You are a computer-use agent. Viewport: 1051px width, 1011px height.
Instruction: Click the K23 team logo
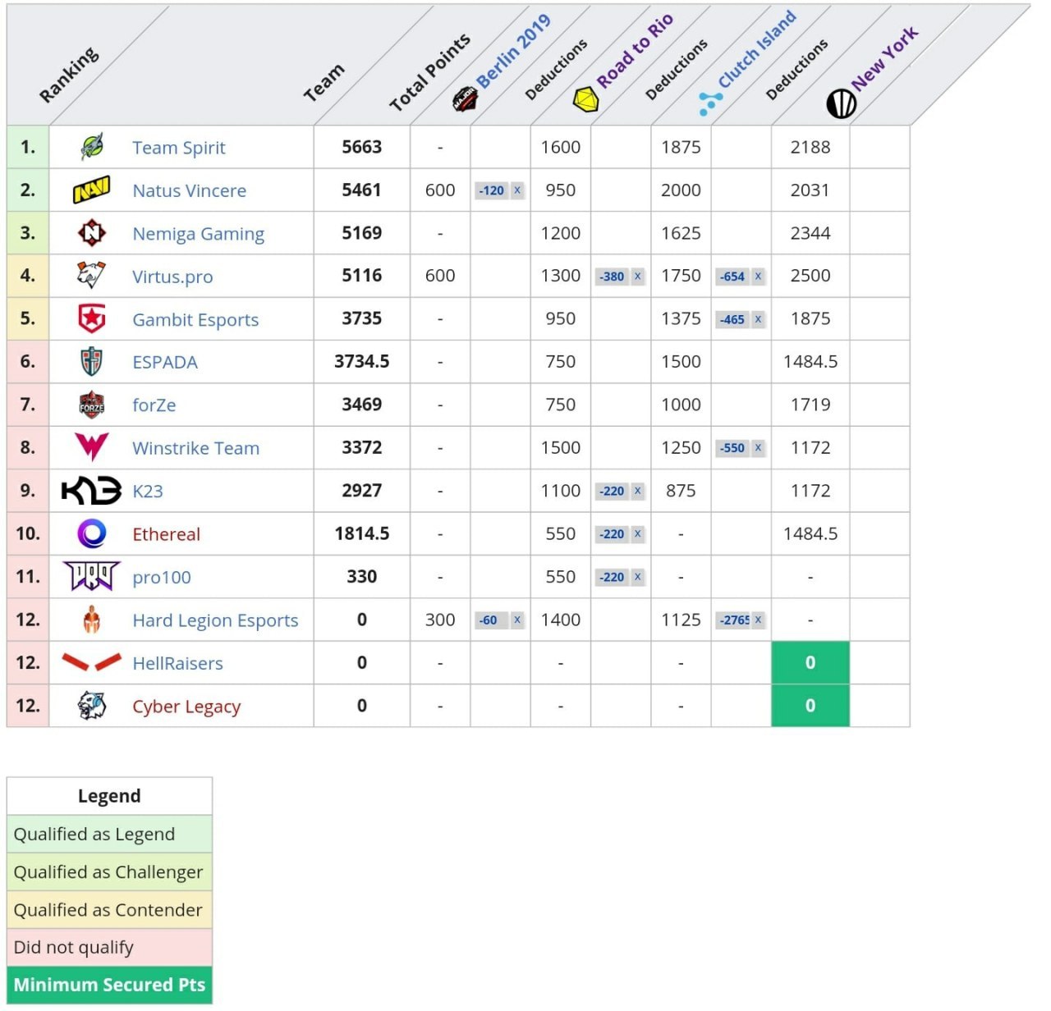pos(91,491)
